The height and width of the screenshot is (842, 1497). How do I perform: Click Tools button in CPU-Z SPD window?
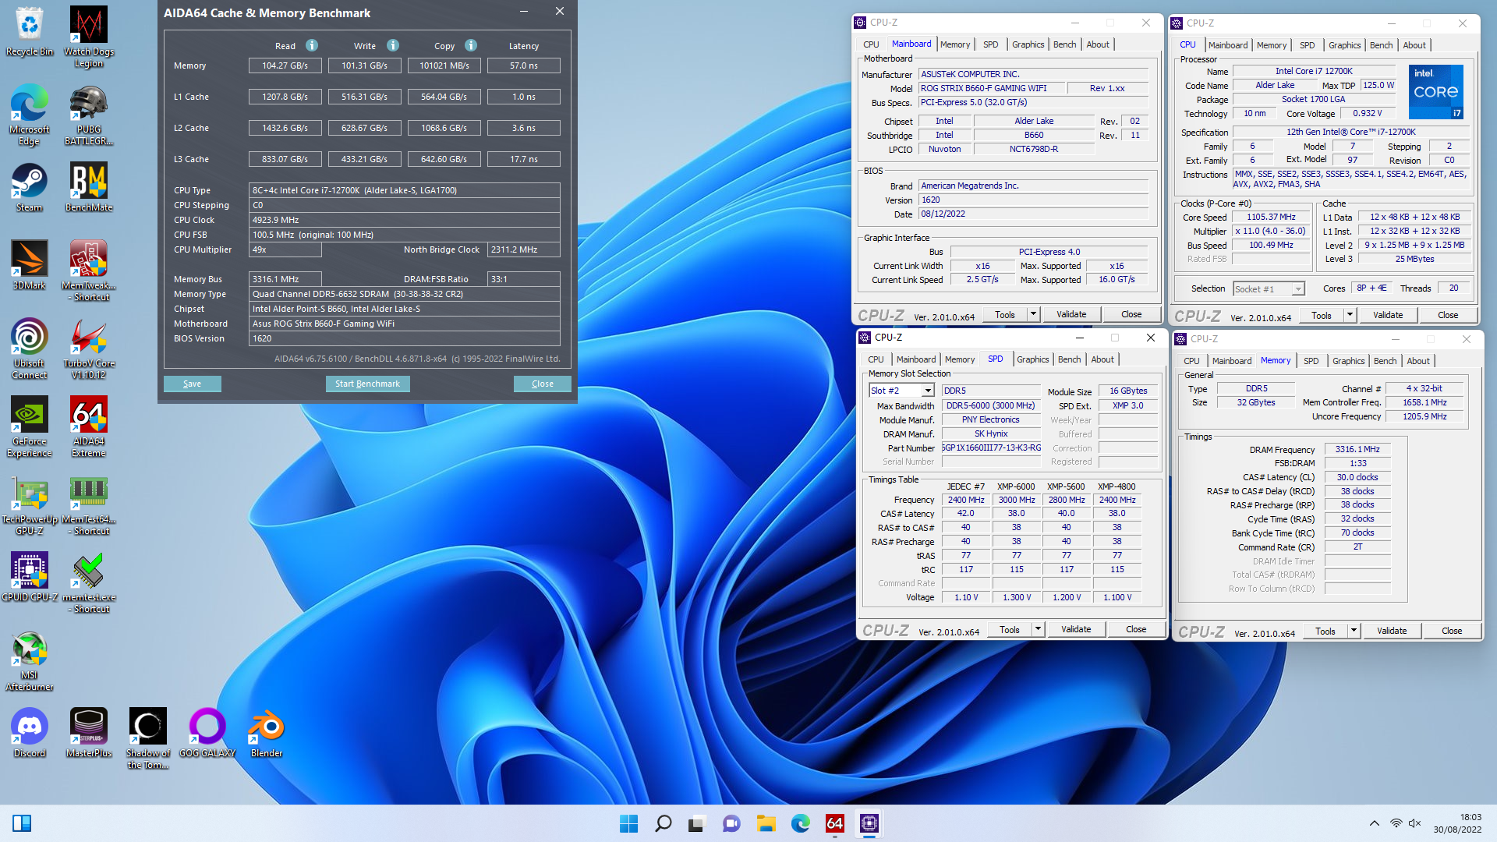1009,629
